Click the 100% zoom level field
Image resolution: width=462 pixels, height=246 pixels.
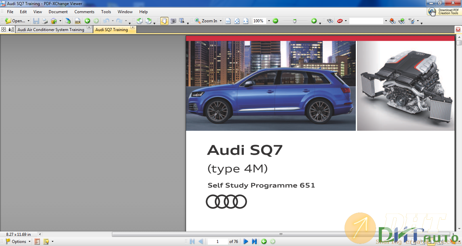259,21
